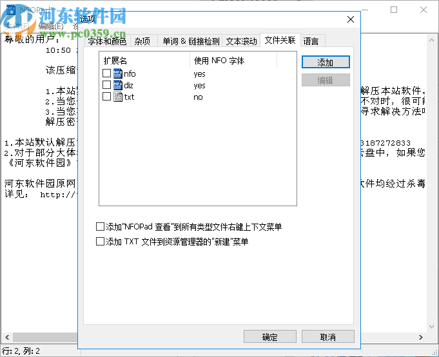Select the txt extension row text
The width and height of the screenshot is (439, 357).
coord(129,97)
